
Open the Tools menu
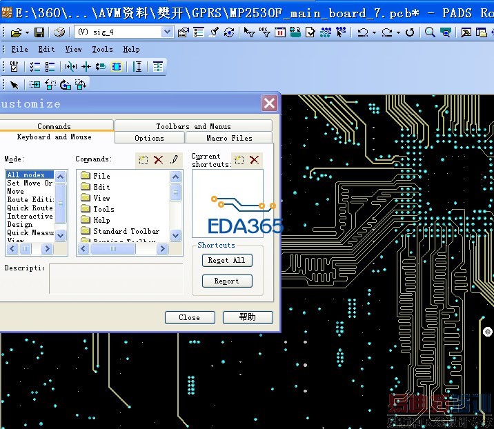102,50
